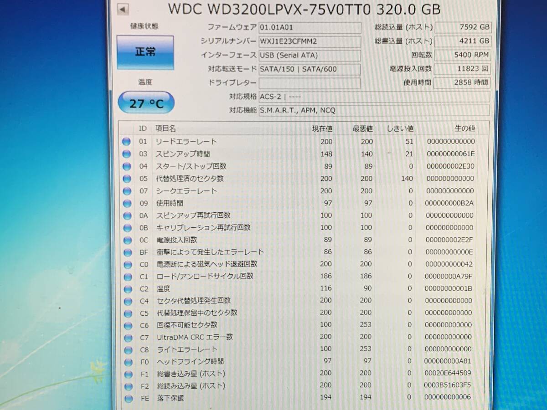Sort by 最悪値 column header
Image resolution: width=547 pixels, height=410 pixels.
pos(362,129)
